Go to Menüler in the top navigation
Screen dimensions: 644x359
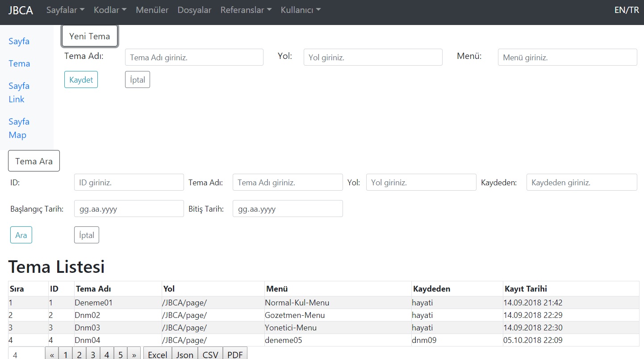click(152, 10)
